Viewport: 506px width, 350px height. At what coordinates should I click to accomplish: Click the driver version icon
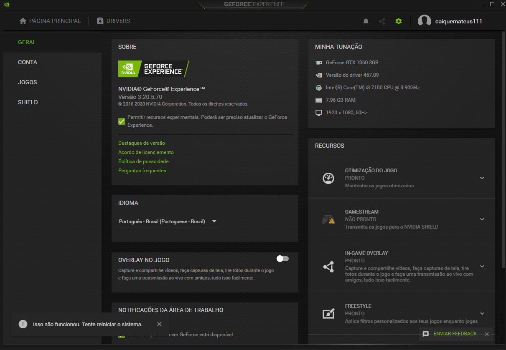319,75
